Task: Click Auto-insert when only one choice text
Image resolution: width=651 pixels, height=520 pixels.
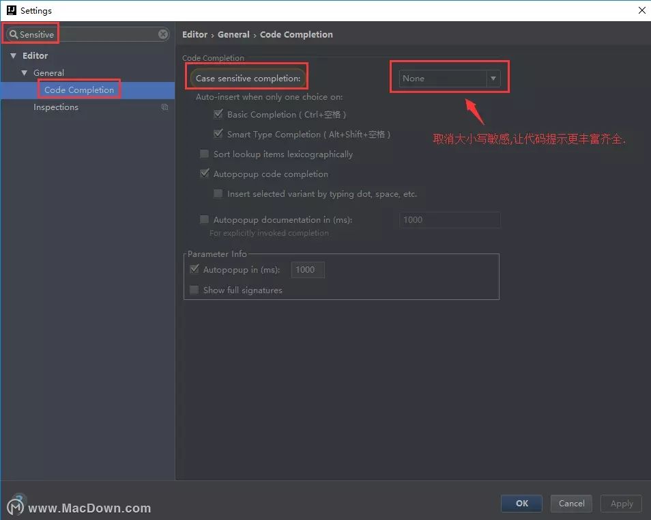Action: (269, 97)
